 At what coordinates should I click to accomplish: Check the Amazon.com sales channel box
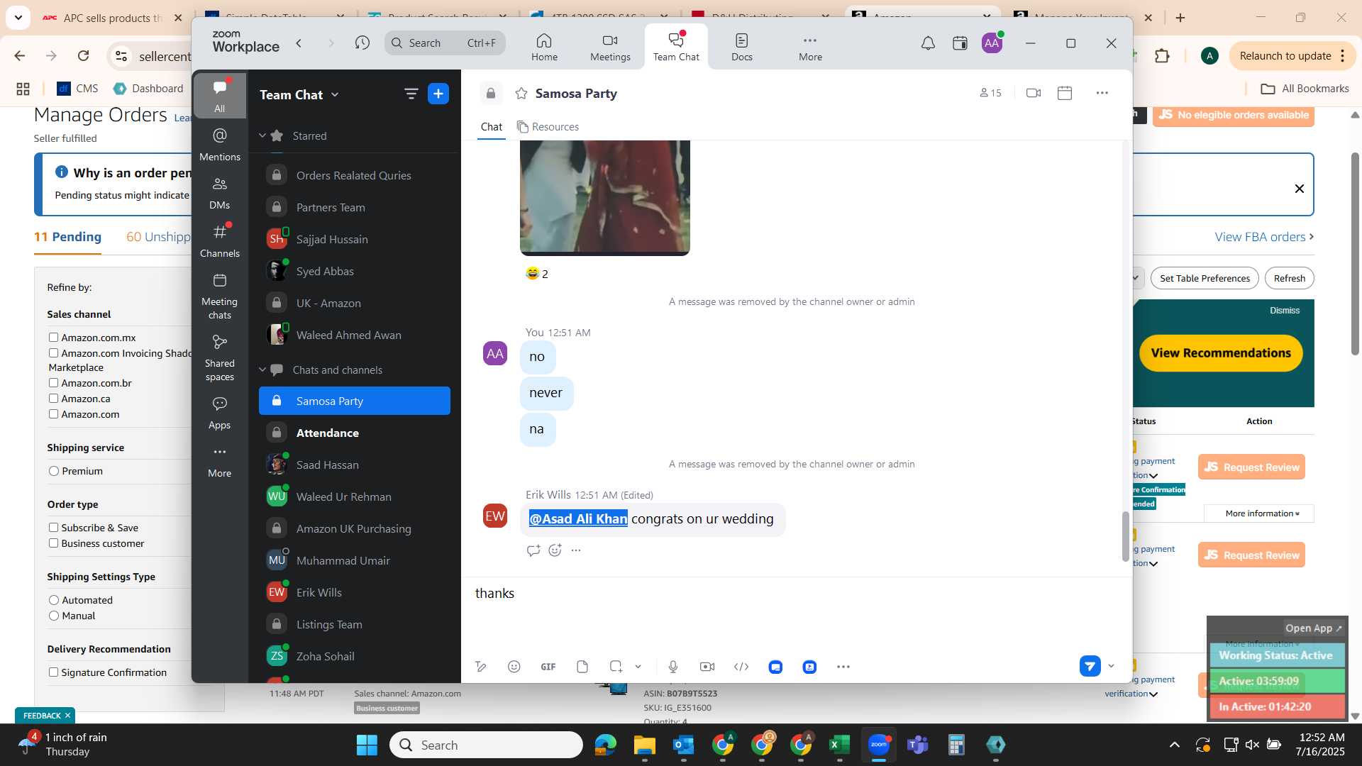[53, 414]
